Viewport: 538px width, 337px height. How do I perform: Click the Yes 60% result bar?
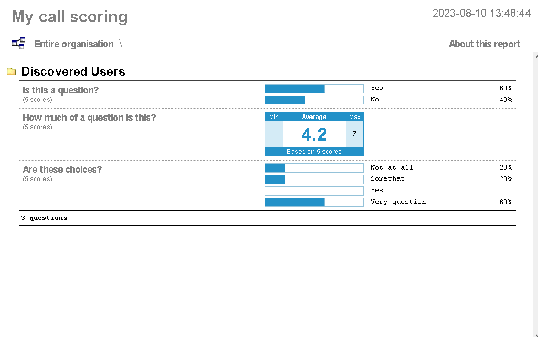(314, 88)
